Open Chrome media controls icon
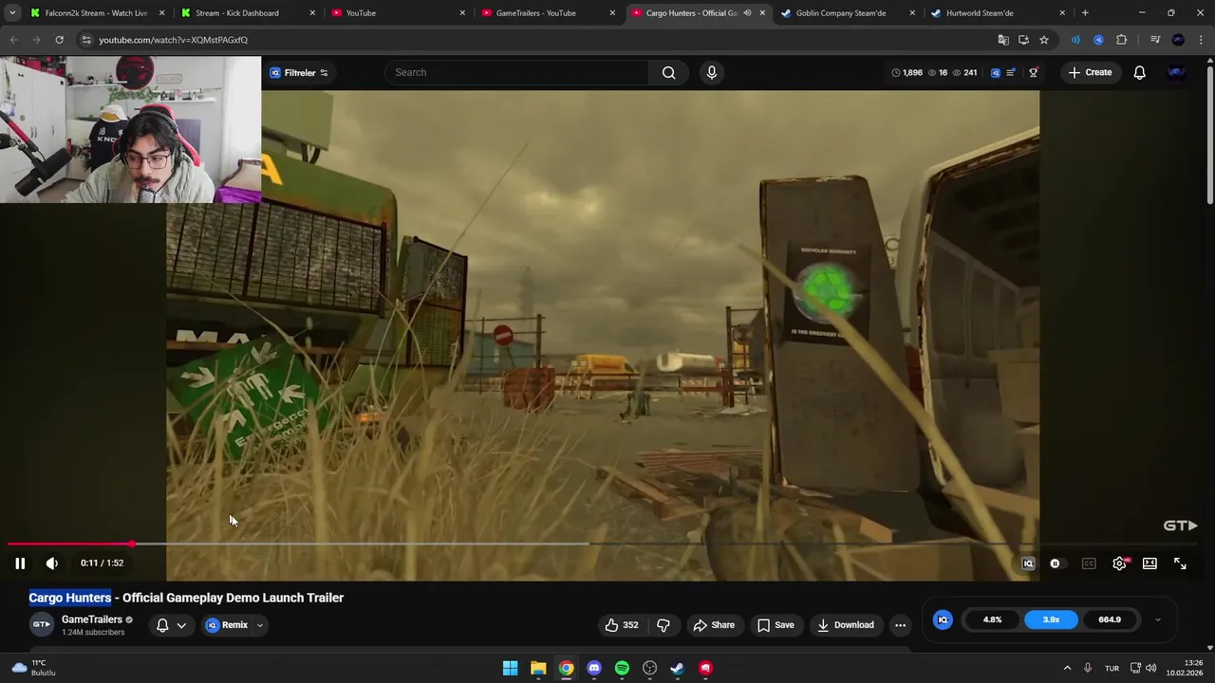The width and height of the screenshot is (1215, 683). [1155, 40]
